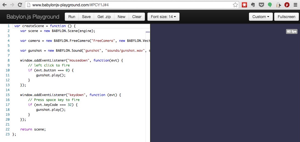Click the "// left click to fire" comment
The image size is (300, 142).
coord(49,65)
